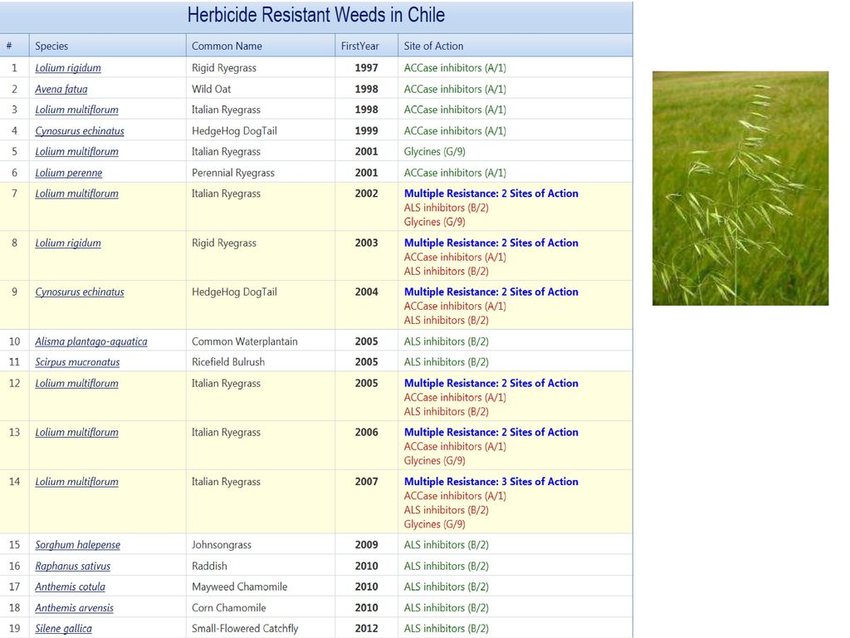
Task: Click Multiple Resistance: 3 Sites of Action text
Action: pos(491,482)
